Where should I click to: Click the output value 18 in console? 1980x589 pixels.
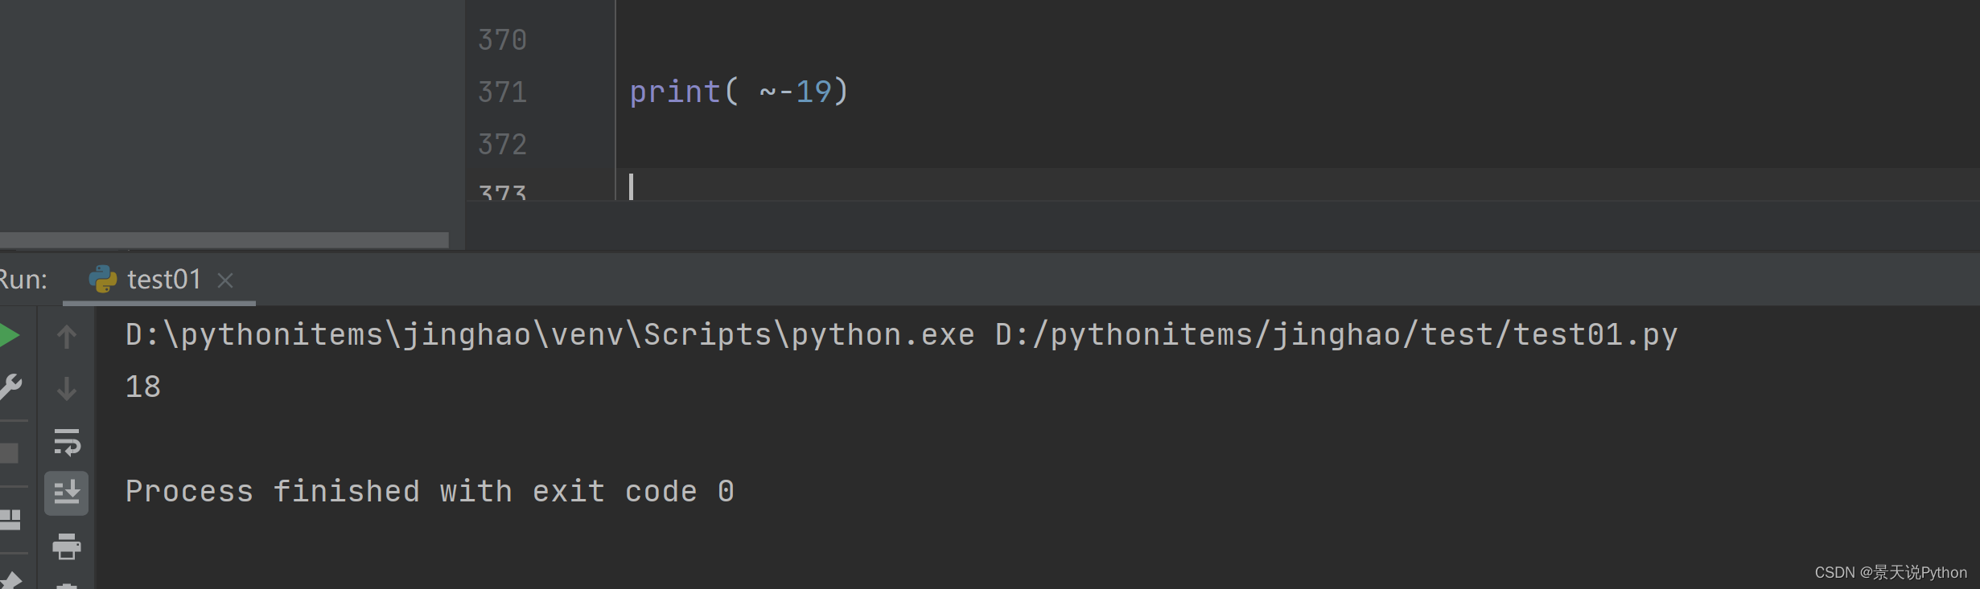tap(143, 387)
